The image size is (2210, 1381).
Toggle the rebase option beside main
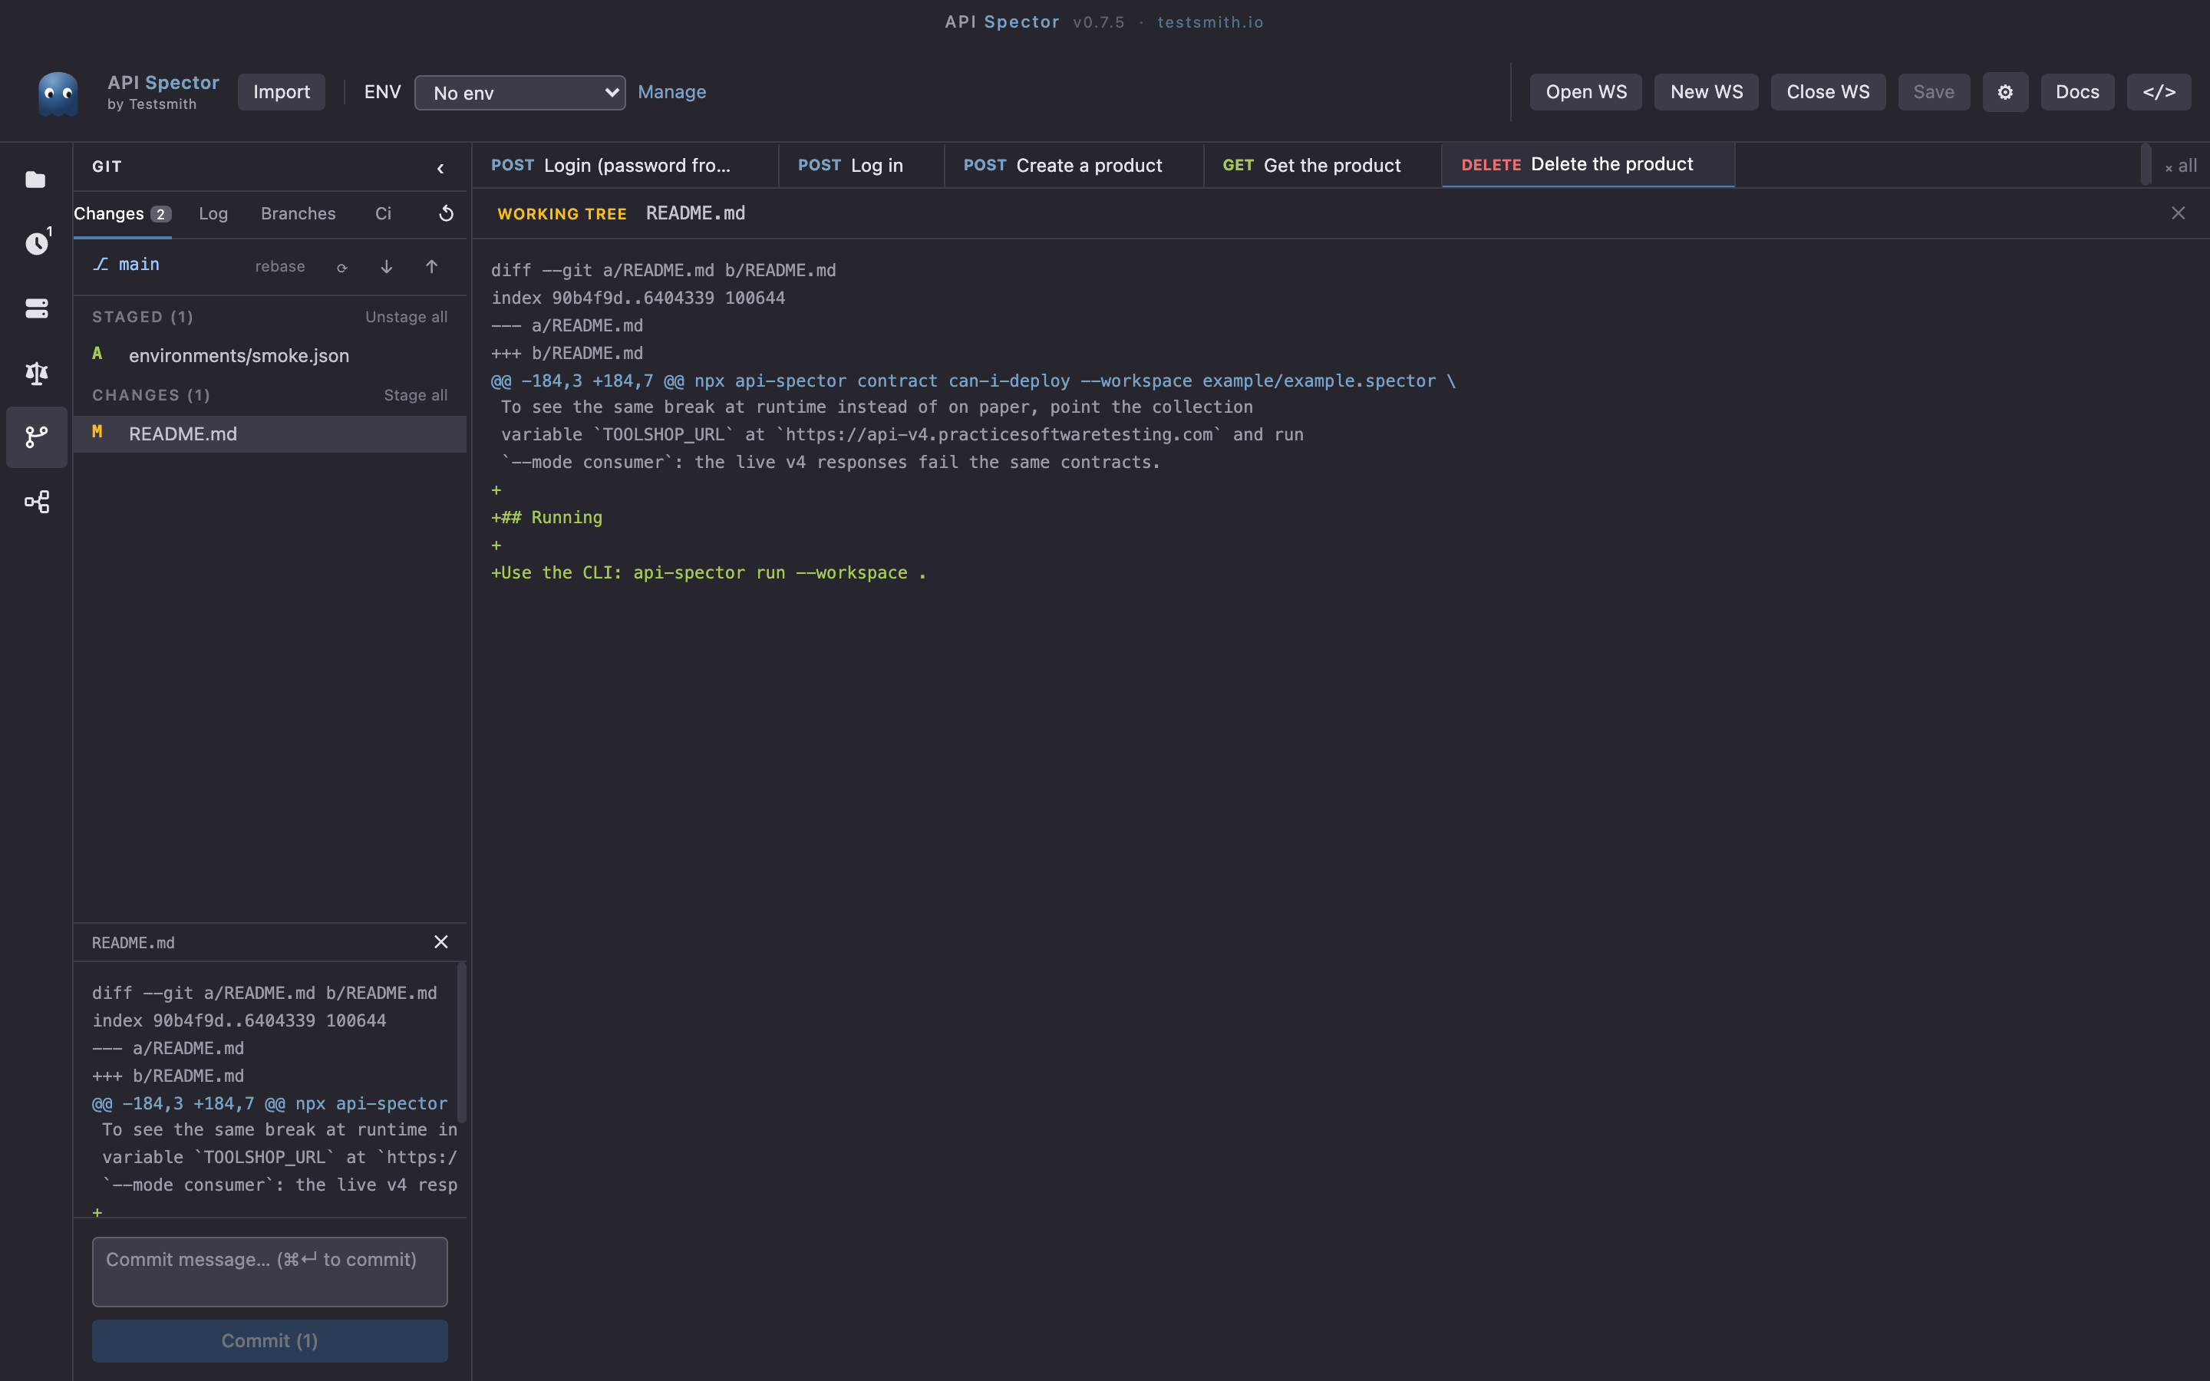279,267
